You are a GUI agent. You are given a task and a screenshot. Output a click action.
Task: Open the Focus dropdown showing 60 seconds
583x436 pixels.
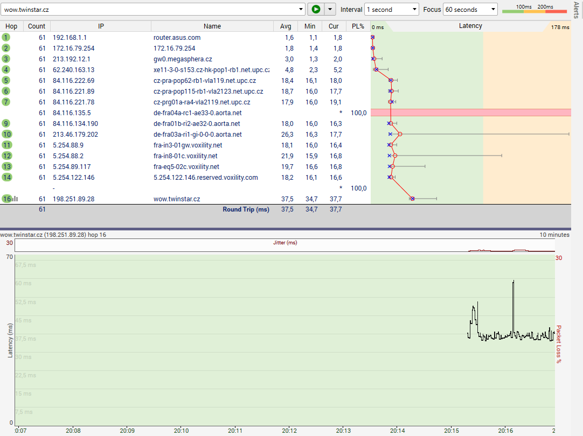[x=470, y=9]
